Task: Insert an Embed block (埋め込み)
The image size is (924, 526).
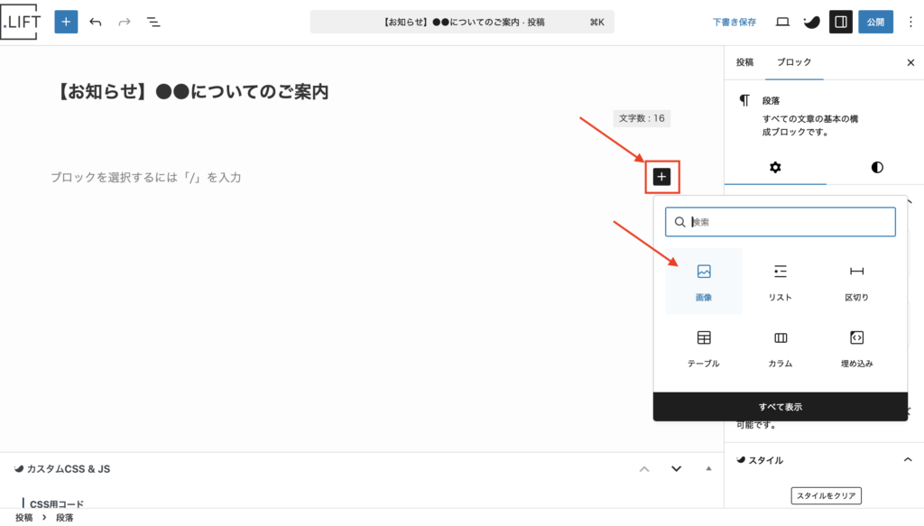Action: [856, 347]
